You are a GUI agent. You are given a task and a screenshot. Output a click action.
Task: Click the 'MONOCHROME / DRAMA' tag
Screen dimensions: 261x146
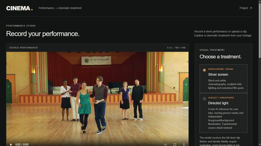click(x=221, y=69)
